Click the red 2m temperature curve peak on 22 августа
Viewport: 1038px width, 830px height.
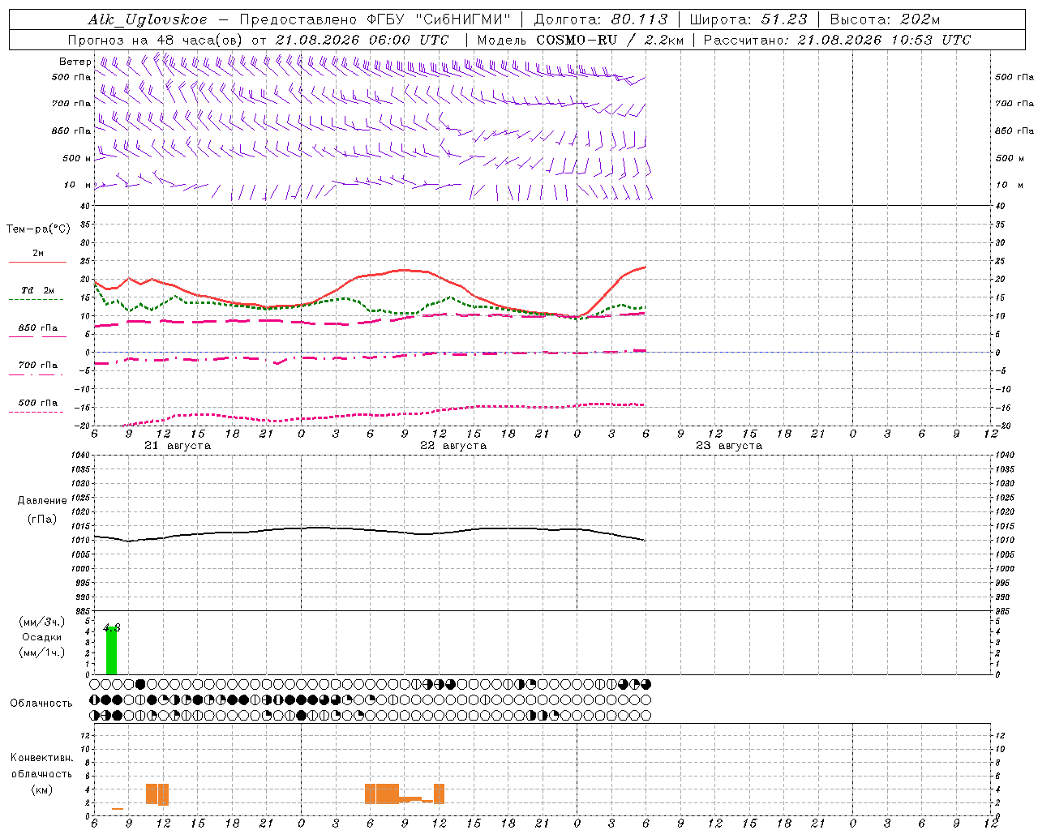pyautogui.click(x=404, y=270)
